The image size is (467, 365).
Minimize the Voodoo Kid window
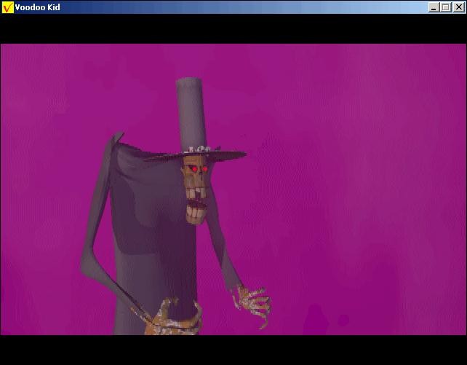[434, 7]
